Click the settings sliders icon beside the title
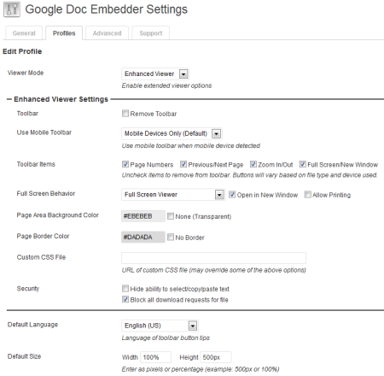The image size is (384, 376). tap(12, 9)
